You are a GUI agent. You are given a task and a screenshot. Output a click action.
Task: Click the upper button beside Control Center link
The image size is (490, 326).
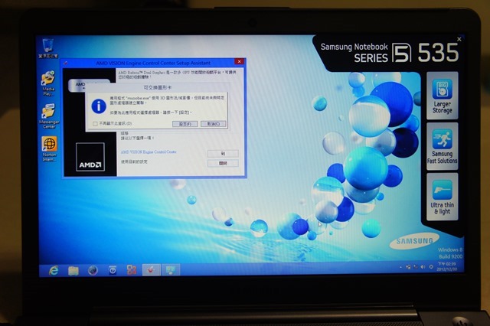click(223, 154)
